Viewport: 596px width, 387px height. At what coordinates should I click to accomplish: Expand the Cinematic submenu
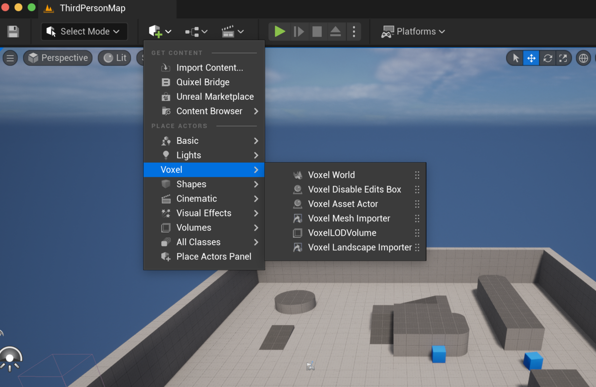click(x=204, y=198)
